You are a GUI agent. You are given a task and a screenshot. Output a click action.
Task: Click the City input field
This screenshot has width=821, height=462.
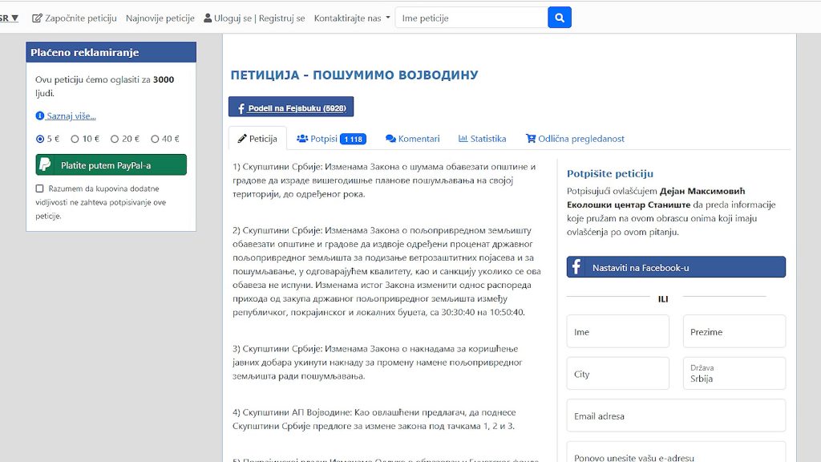pyautogui.click(x=618, y=374)
